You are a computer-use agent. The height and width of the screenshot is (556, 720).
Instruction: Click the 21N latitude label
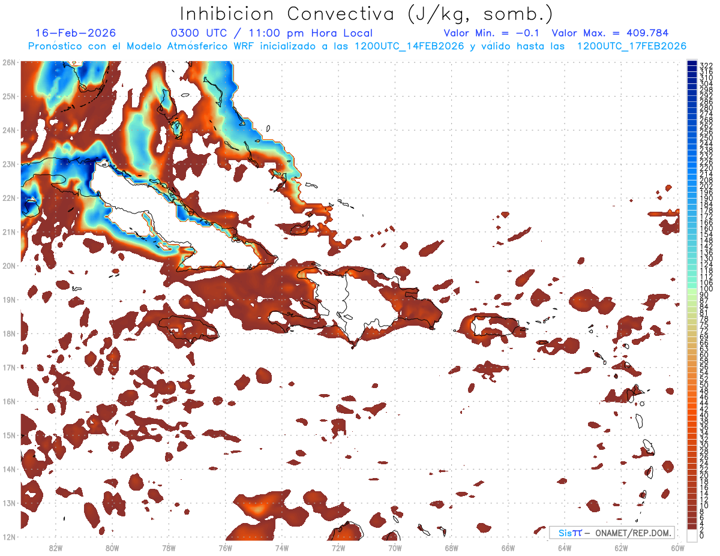point(8,232)
